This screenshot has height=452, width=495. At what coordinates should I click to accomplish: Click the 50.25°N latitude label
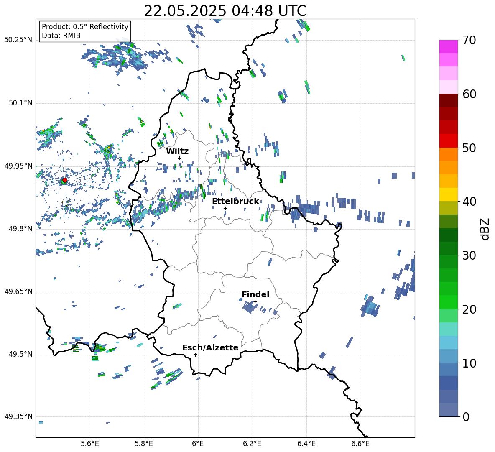18,40
